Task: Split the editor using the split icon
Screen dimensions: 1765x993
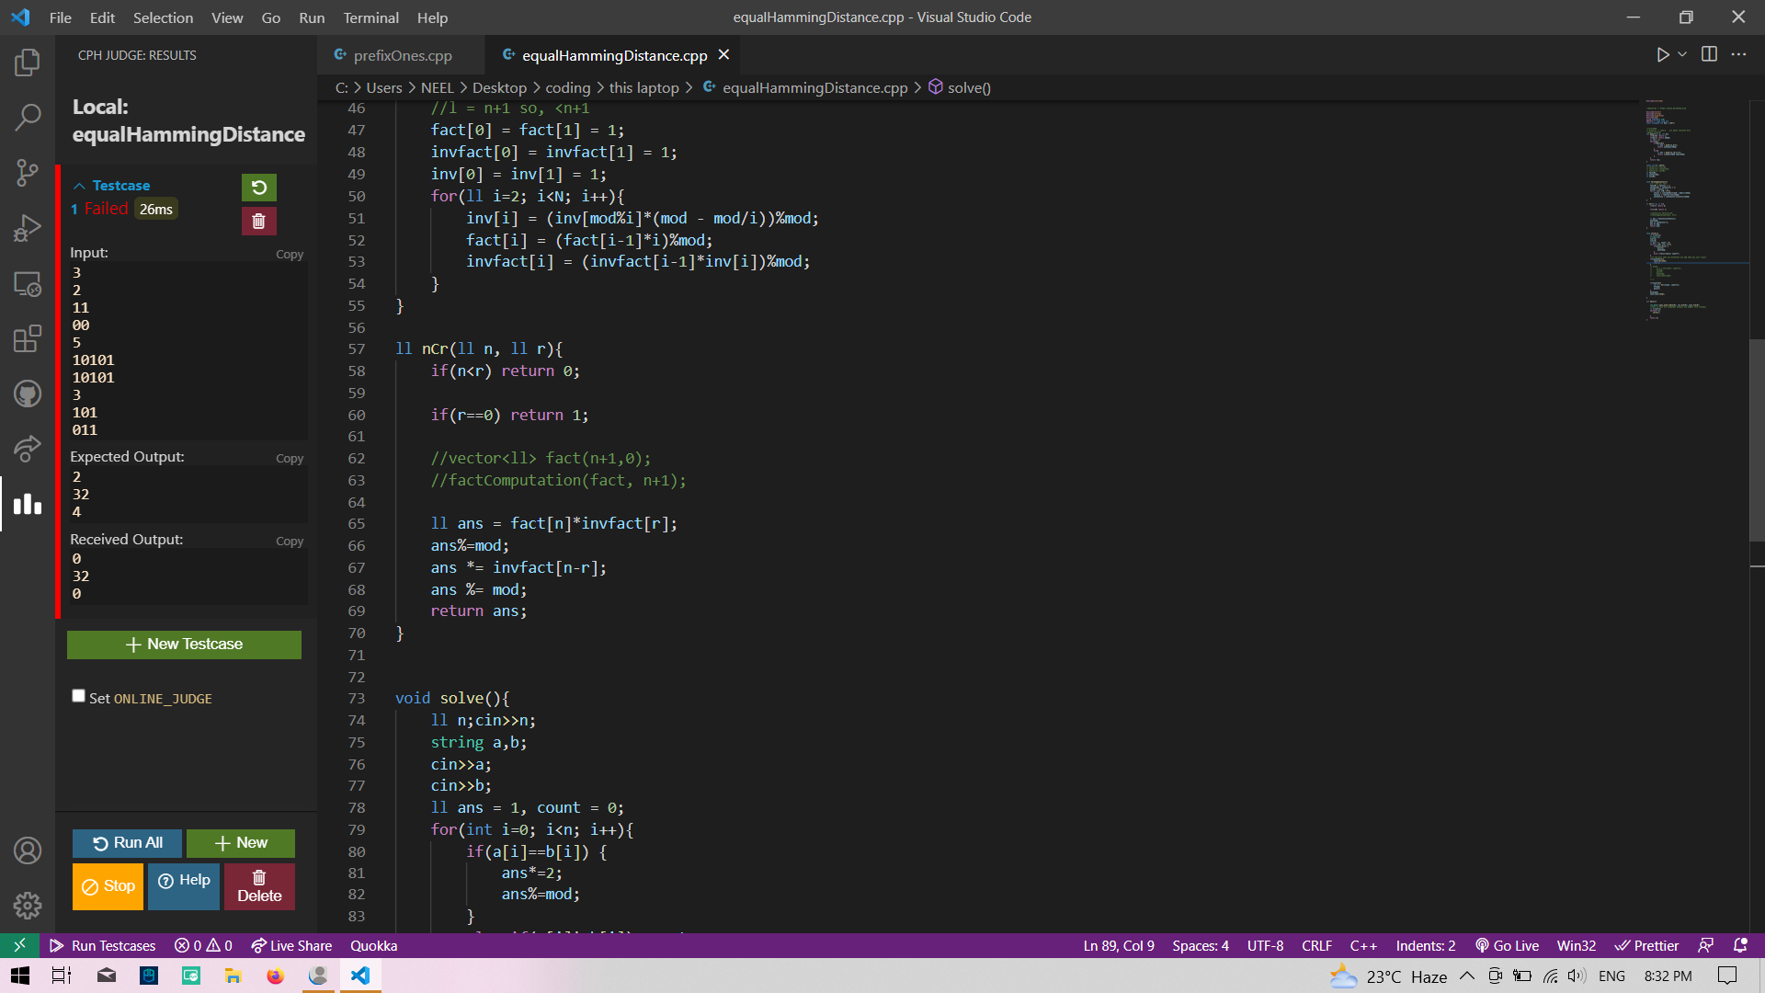Action: click(1709, 54)
